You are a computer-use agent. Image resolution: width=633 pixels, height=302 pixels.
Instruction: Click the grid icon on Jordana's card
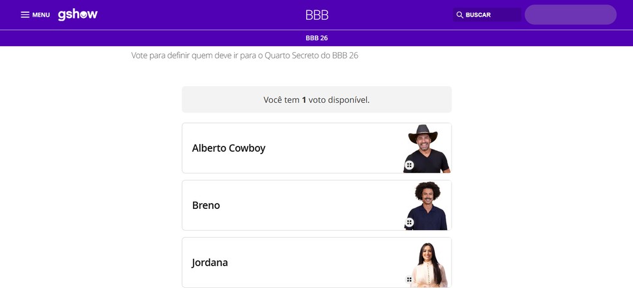pyautogui.click(x=409, y=280)
